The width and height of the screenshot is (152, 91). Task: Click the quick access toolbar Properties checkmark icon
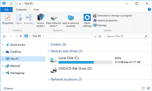pyautogui.click(x=11, y=4)
